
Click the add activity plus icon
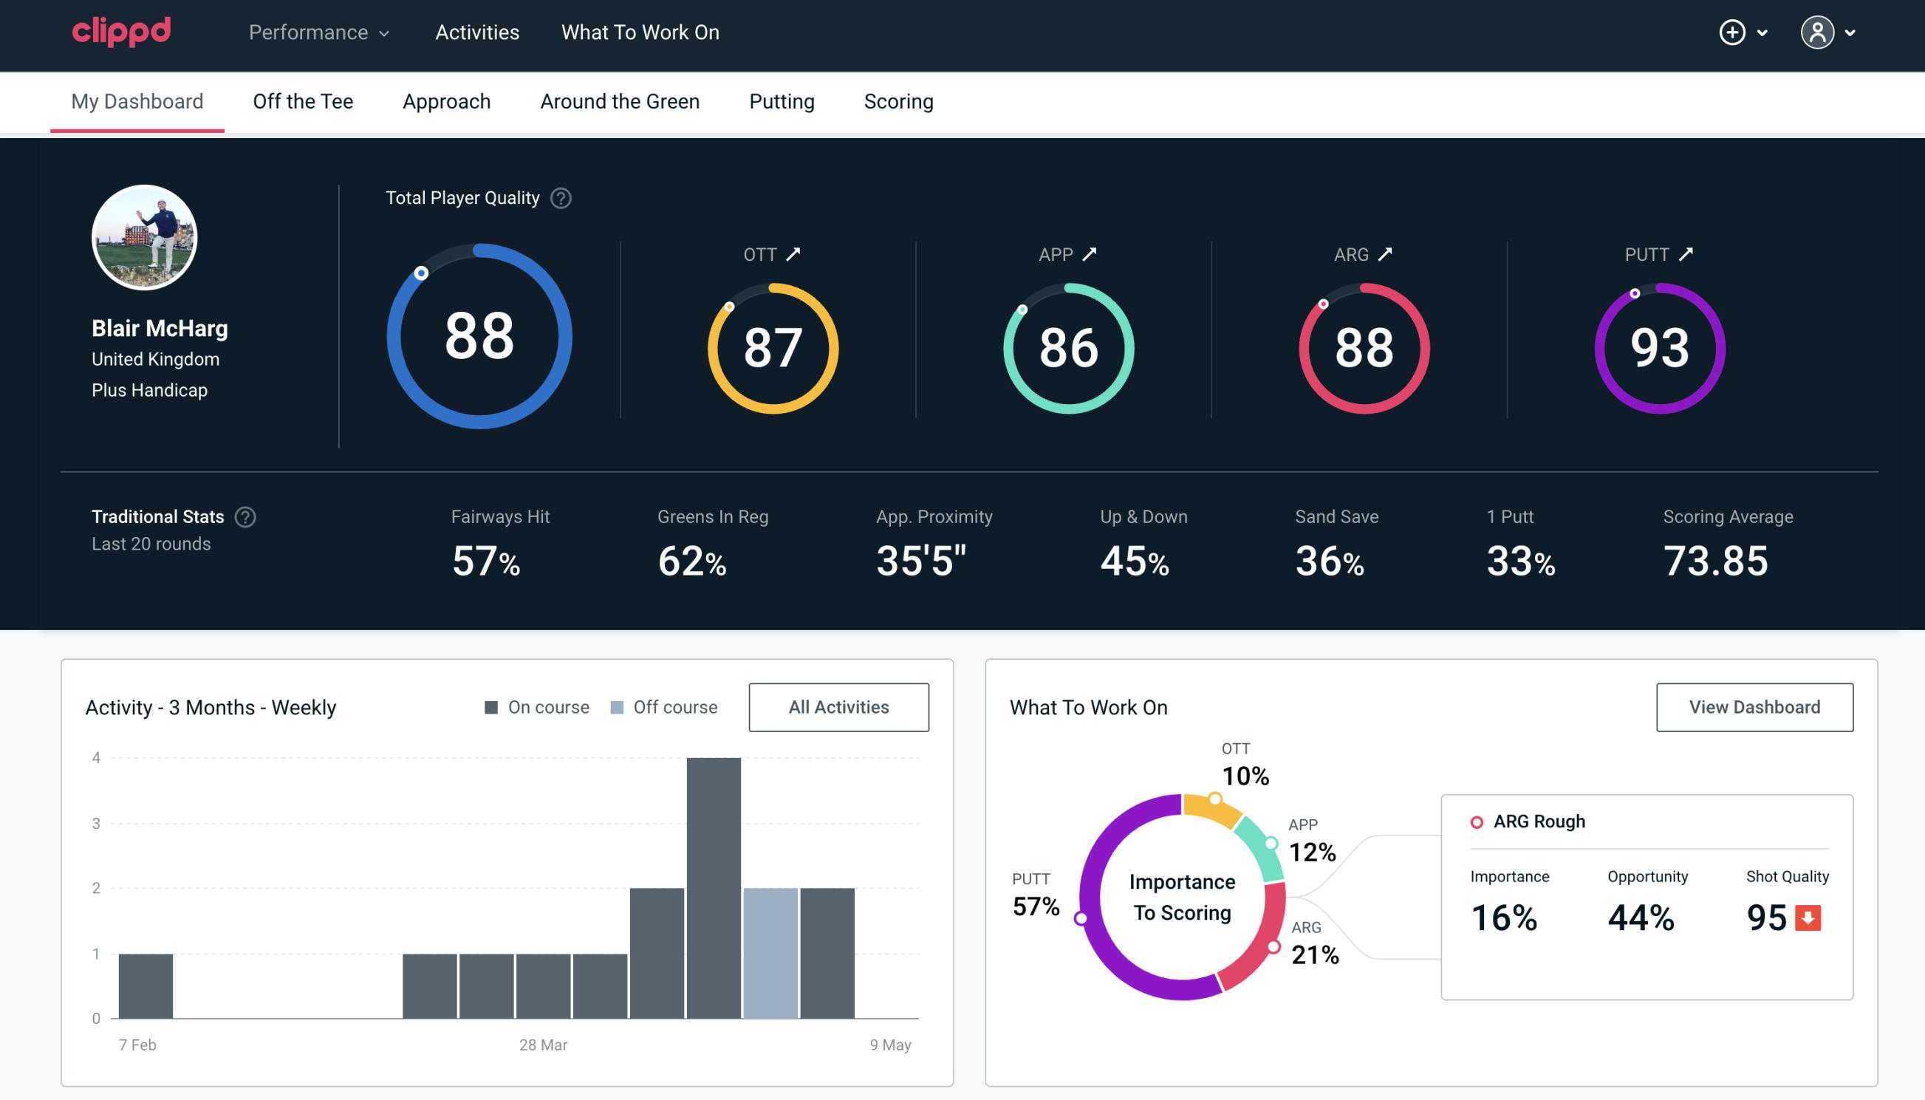(1732, 33)
